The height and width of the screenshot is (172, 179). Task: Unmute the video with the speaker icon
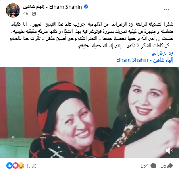[x=169, y=150]
